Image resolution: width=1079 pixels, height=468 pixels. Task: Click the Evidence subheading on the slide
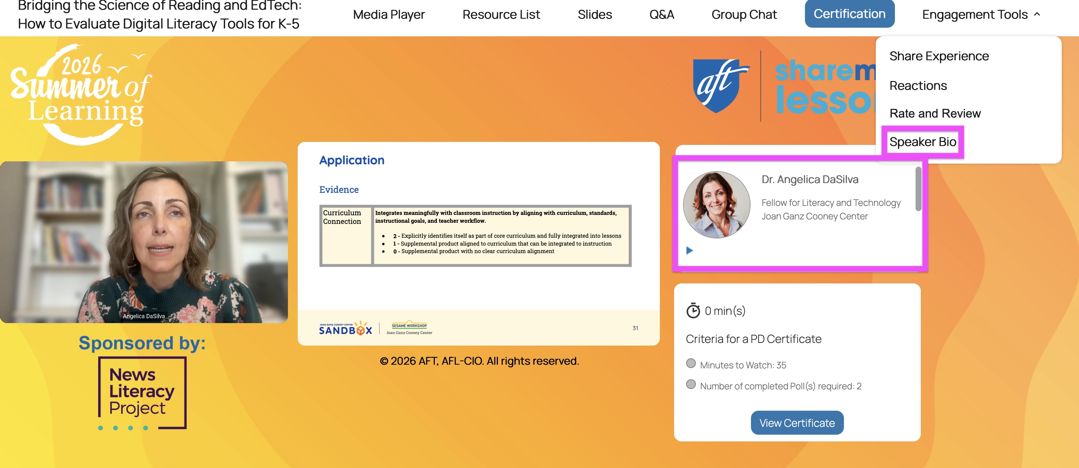[339, 189]
